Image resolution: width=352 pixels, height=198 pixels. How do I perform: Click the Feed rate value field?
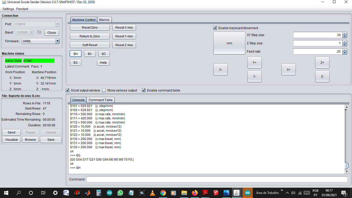click(318, 51)
